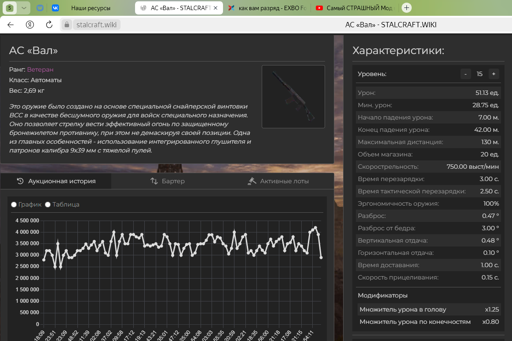This screenshot has width=512, height=341.
Task: Open the tab counter showing 5
Action: 10,8
